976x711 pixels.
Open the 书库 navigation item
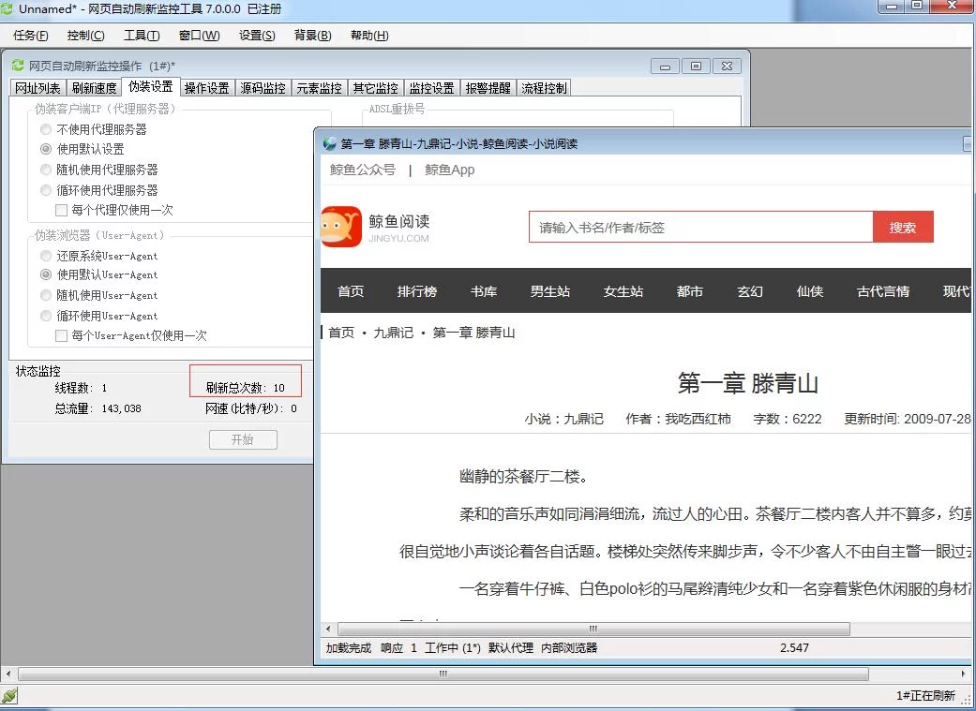pos(484,291)
